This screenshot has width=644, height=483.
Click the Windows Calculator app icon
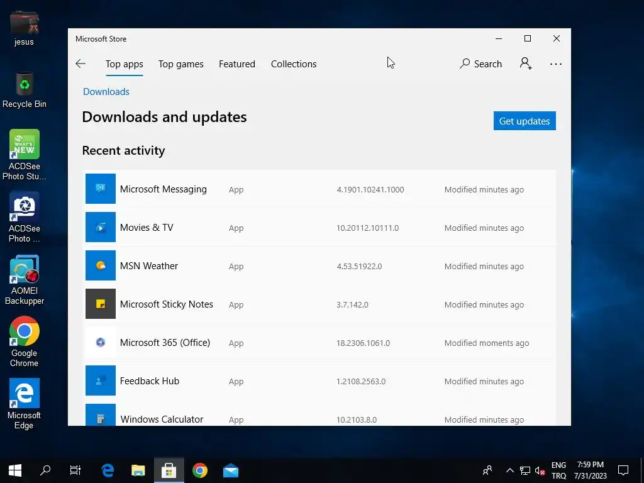pyautogui.click(x=100, y=415)
